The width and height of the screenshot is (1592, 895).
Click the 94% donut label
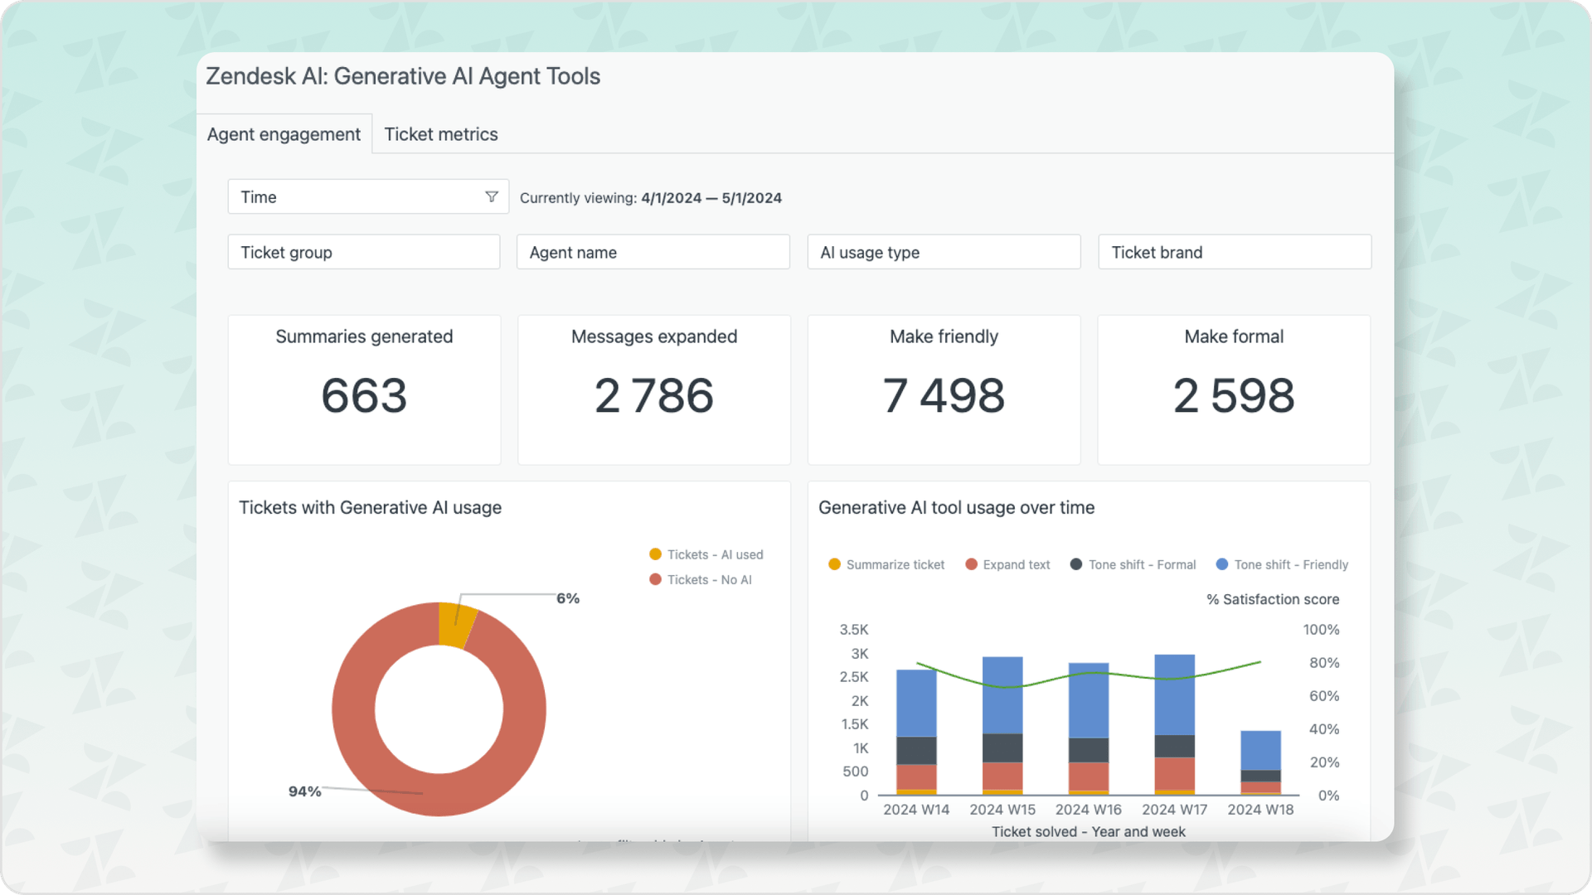pos(304,791)
